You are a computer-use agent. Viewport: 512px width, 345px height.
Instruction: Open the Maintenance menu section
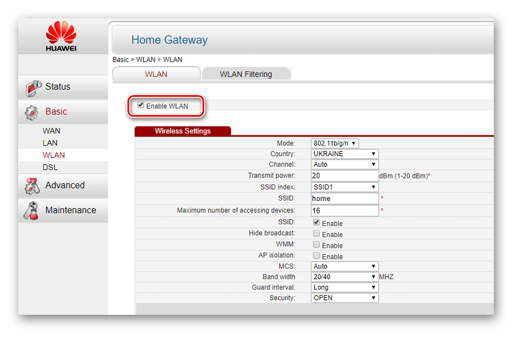pyautogui.click(x=63, y=210)
